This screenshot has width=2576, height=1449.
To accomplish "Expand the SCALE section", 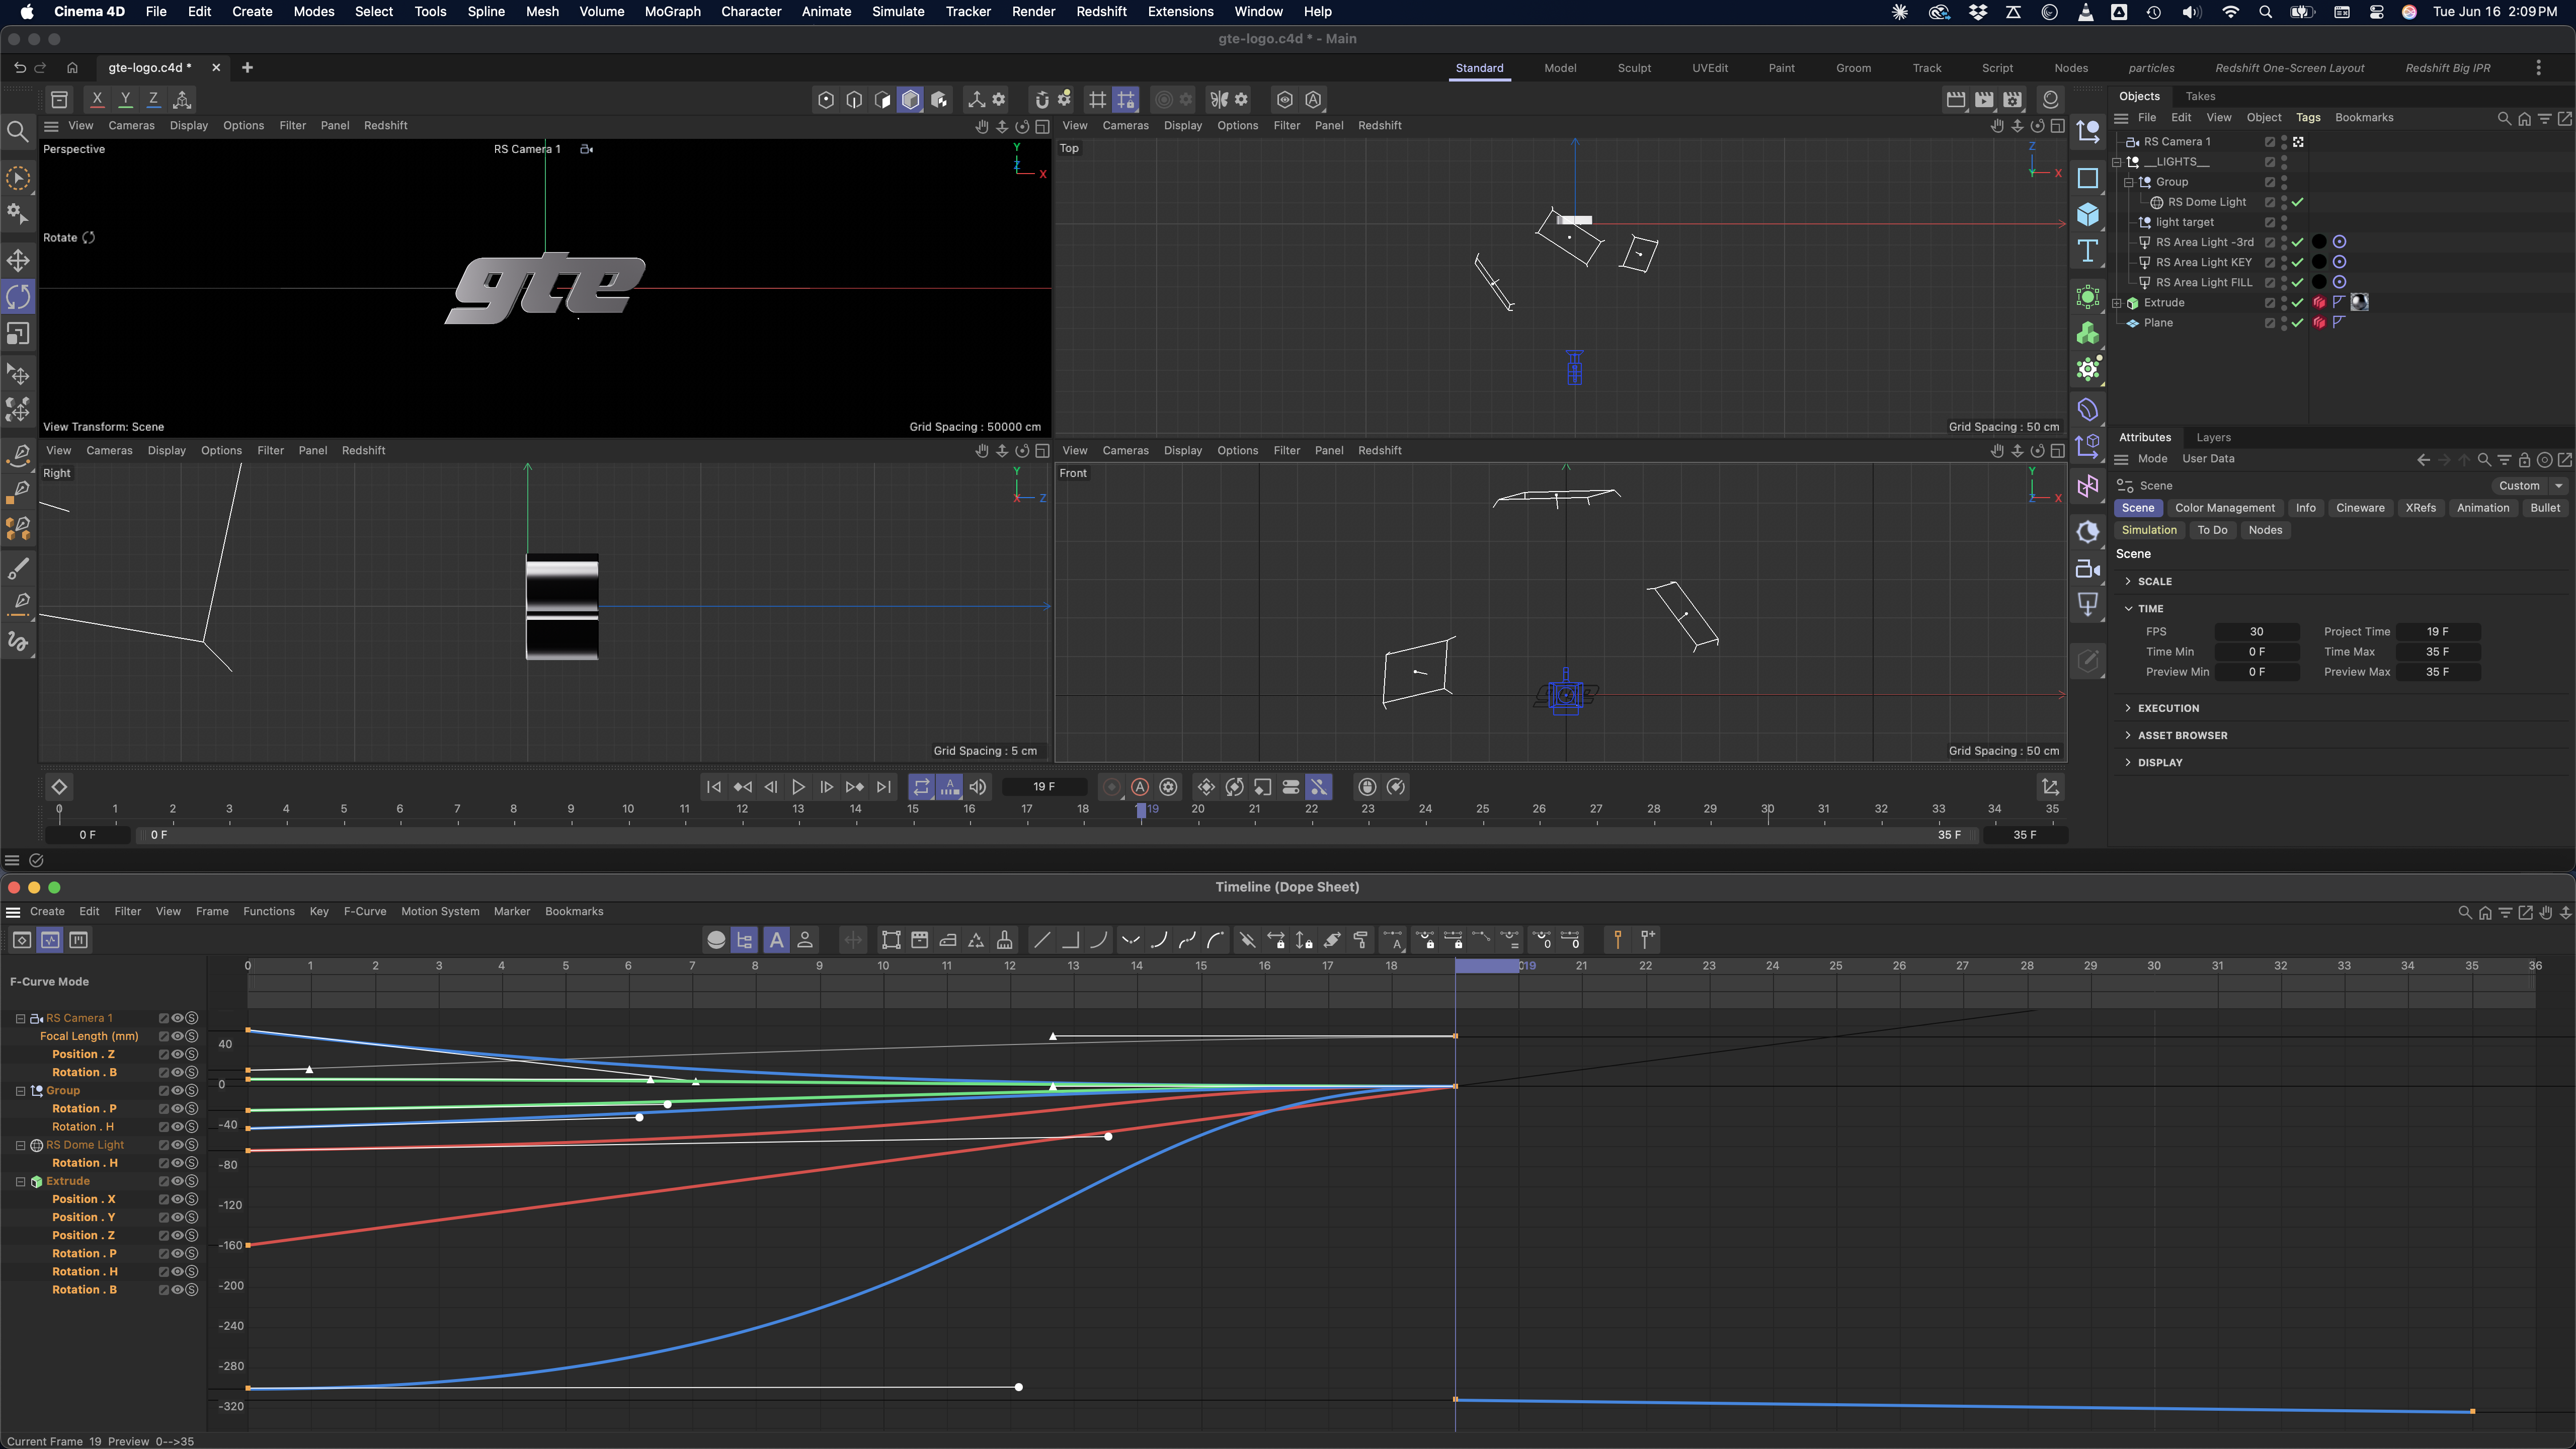I will 2128,581.
